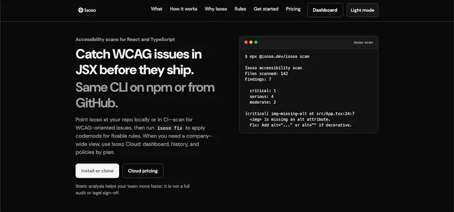Click 'Accessibility scans for React and TypeScript' tagline

click(x=125, y=39)
